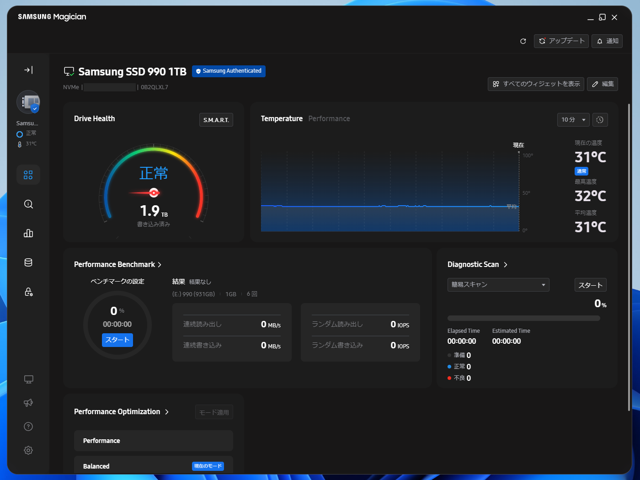640x480 pixels.
Task: Expand the Performance Optimization section chevron
Action: pyautogui.click(x=167, y=412)
